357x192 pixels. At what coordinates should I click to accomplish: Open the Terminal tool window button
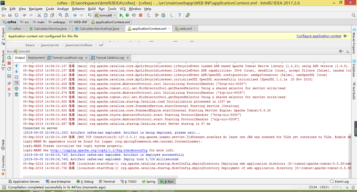coord(106,182)
